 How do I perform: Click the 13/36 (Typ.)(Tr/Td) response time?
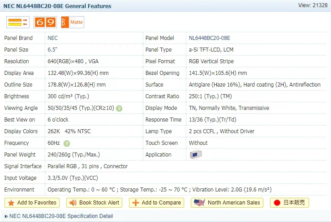[213, 120]
